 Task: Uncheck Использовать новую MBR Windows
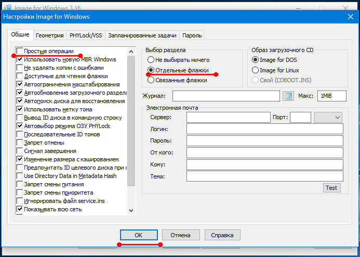(20, 59)
